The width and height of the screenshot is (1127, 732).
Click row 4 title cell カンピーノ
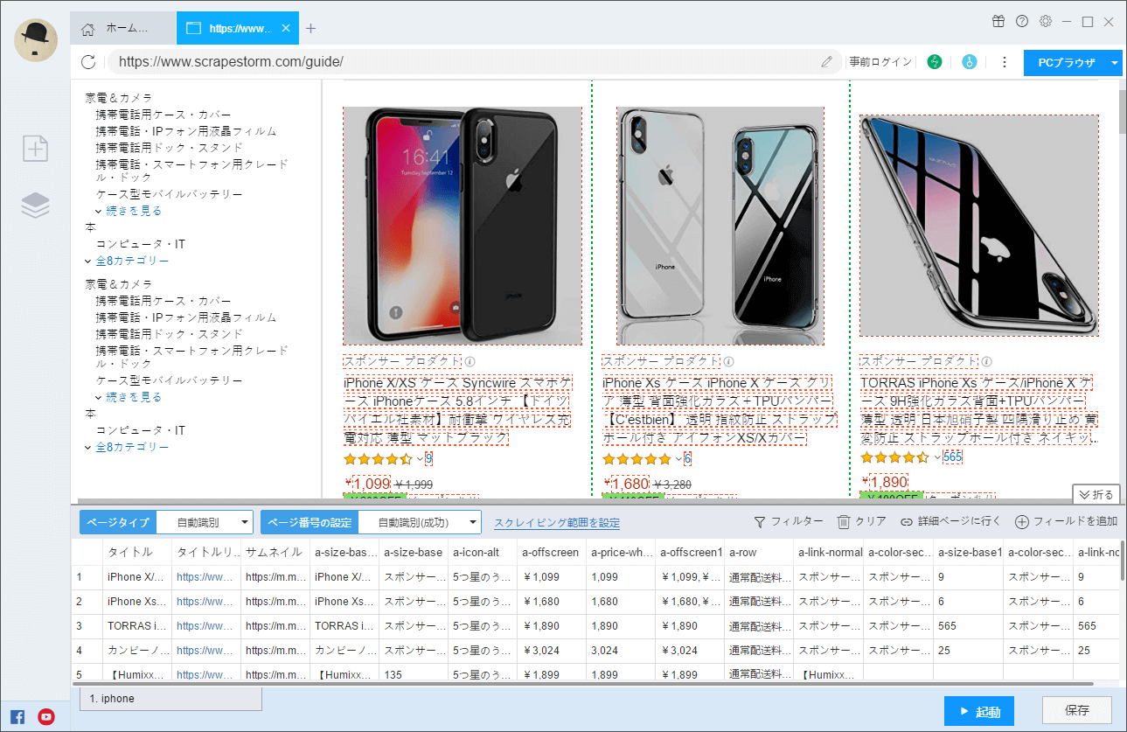[136, 651]
